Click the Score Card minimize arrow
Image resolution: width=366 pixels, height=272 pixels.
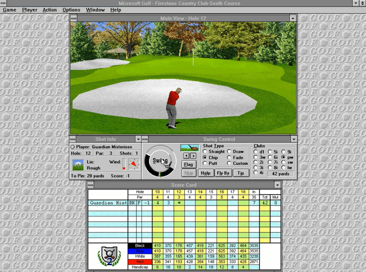277,185
